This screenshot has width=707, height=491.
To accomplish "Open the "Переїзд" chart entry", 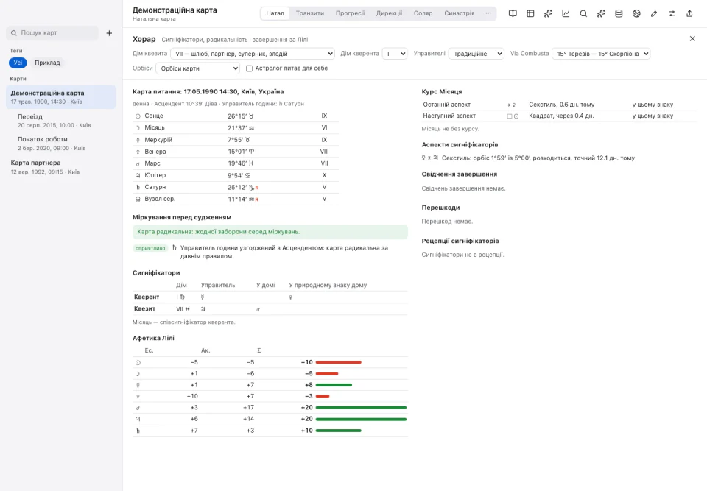I will coord(61,121).
